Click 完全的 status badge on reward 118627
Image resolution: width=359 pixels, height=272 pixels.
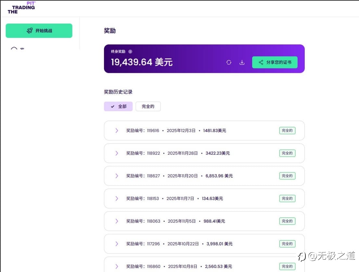(287, 176)
